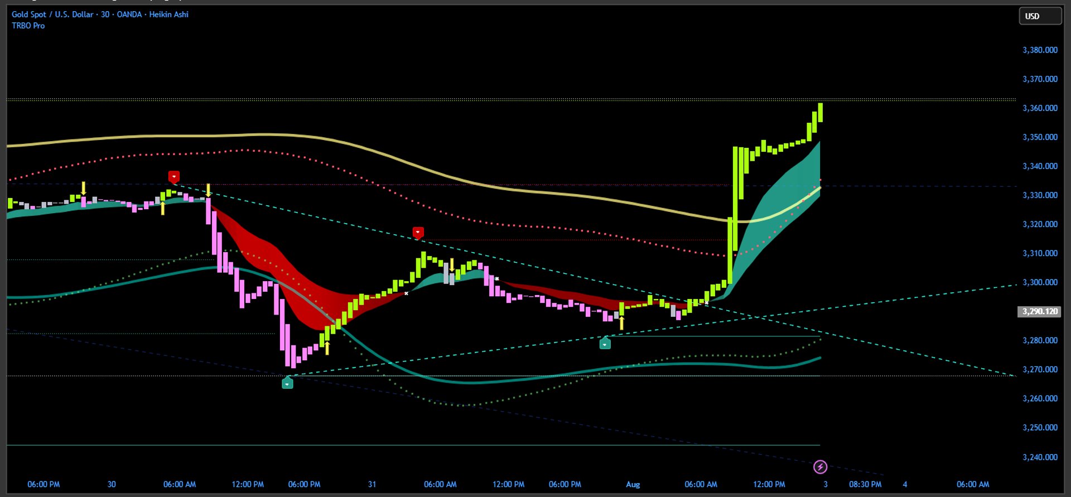This screenshot has height=497, width=1071.
Task: Click the 30 date label on time axis
Action: (x=112, y=484)
